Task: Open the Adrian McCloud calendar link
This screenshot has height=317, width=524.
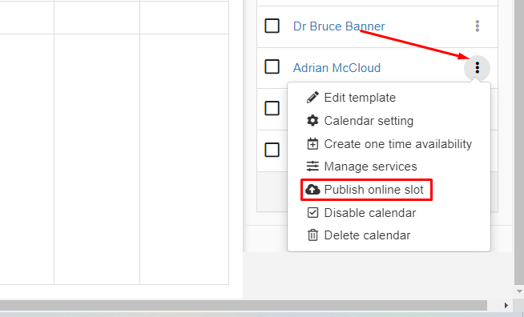Action: [337, 68]
